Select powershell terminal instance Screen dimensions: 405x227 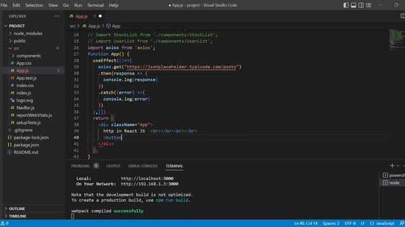tap(394, 175)
